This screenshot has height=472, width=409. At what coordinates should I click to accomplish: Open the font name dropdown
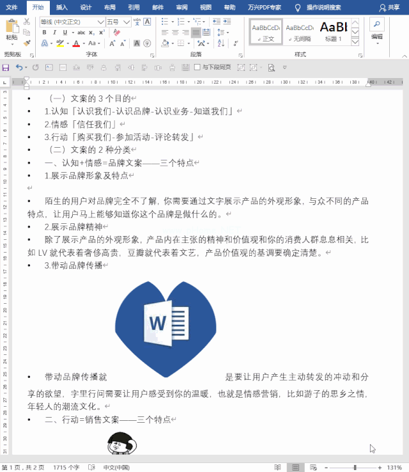[100, 22]
